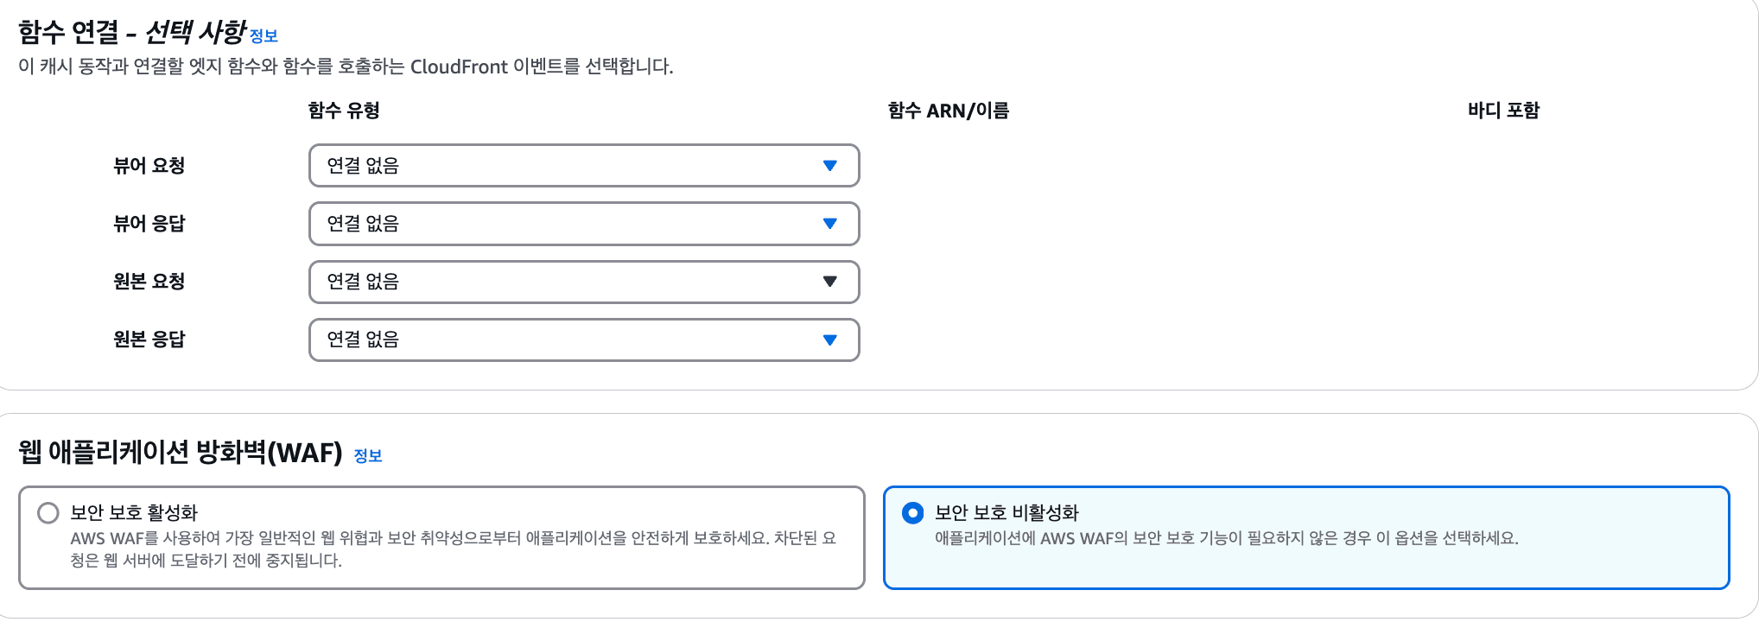Click the 함수 ARN/이름 column header

948,111
